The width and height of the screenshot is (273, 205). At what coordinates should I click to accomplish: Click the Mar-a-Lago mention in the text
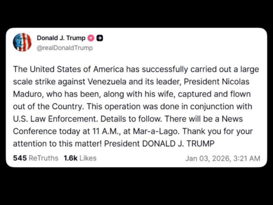[x=157, y=131]
